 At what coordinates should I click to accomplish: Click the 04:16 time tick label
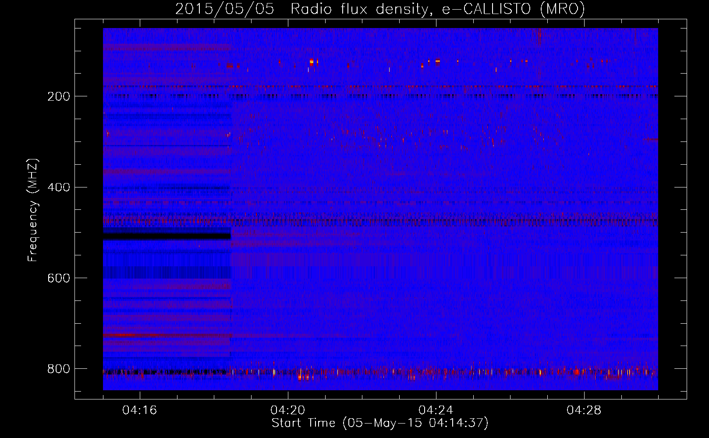point(140,410)
